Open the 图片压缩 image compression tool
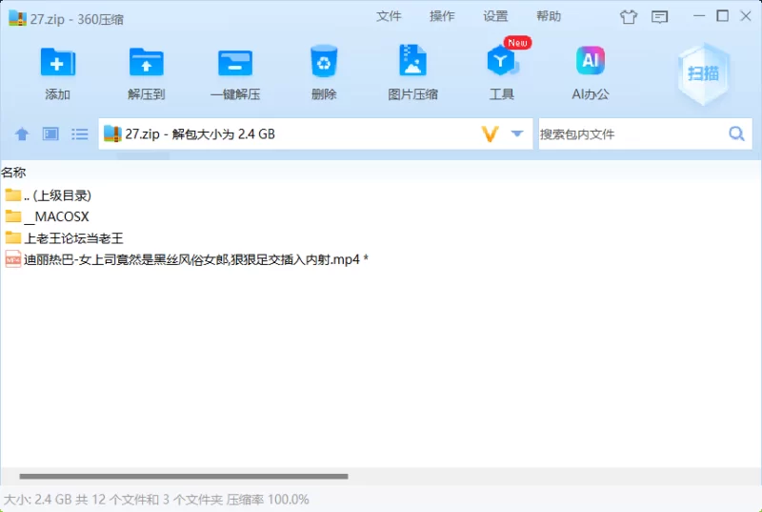The image size is (762, 512). [x=412, y=63]
